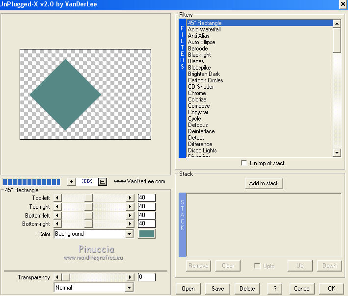Click left arrow of Top-right slider
The height and width of the screenshot is (296, 348).
coord(57,206)
